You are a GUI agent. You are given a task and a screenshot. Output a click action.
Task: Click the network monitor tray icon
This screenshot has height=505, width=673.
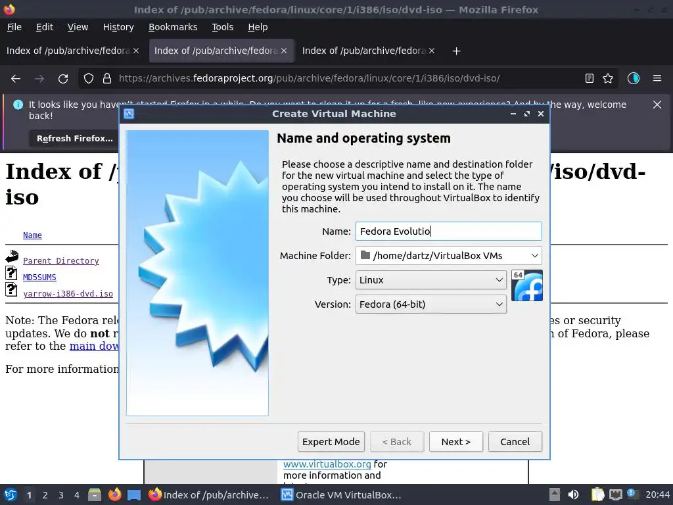615,494
